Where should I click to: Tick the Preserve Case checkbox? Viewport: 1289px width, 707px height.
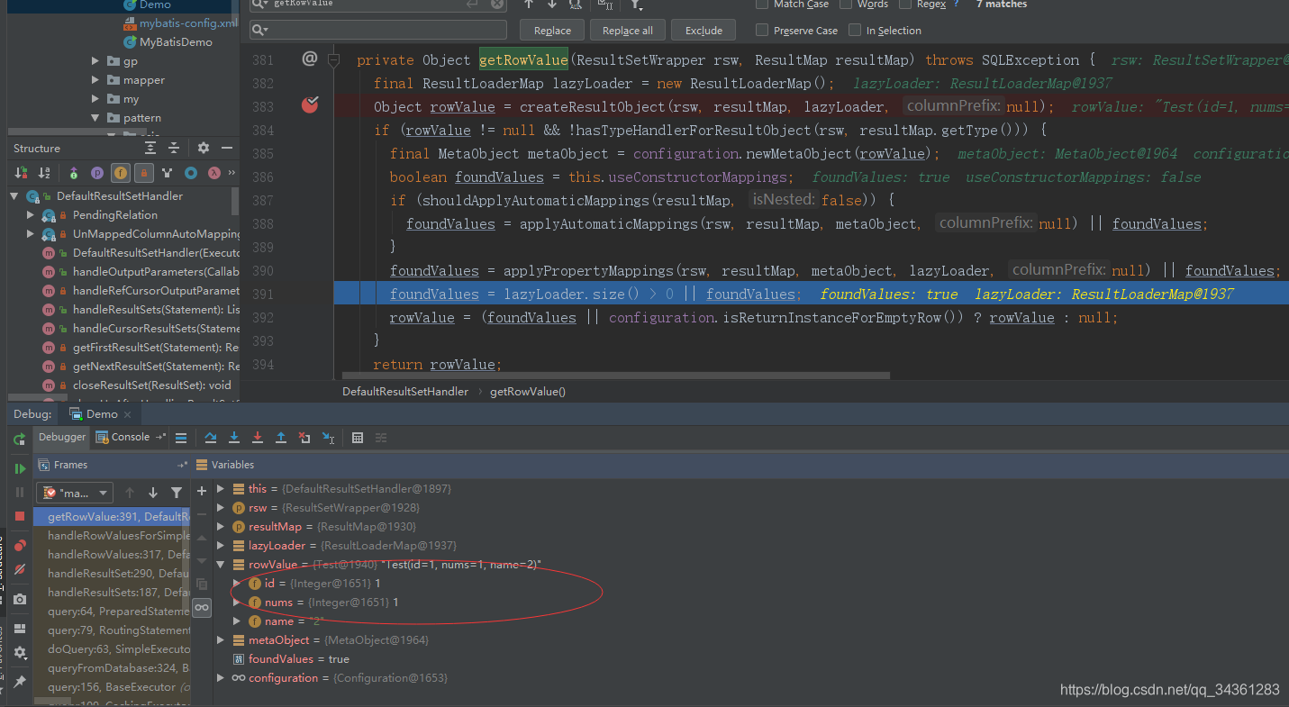tap(762, 30)
